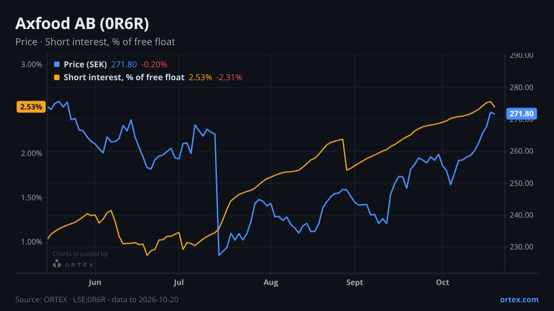Click the -2.31% short interest change
This screenshot has width=554, height=311.
[x=229, y=77]
